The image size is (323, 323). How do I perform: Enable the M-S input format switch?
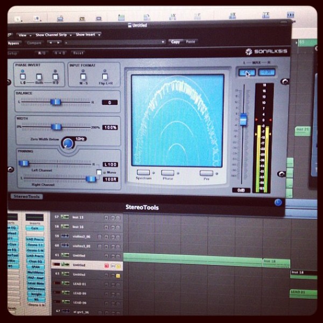click(83, 76)
